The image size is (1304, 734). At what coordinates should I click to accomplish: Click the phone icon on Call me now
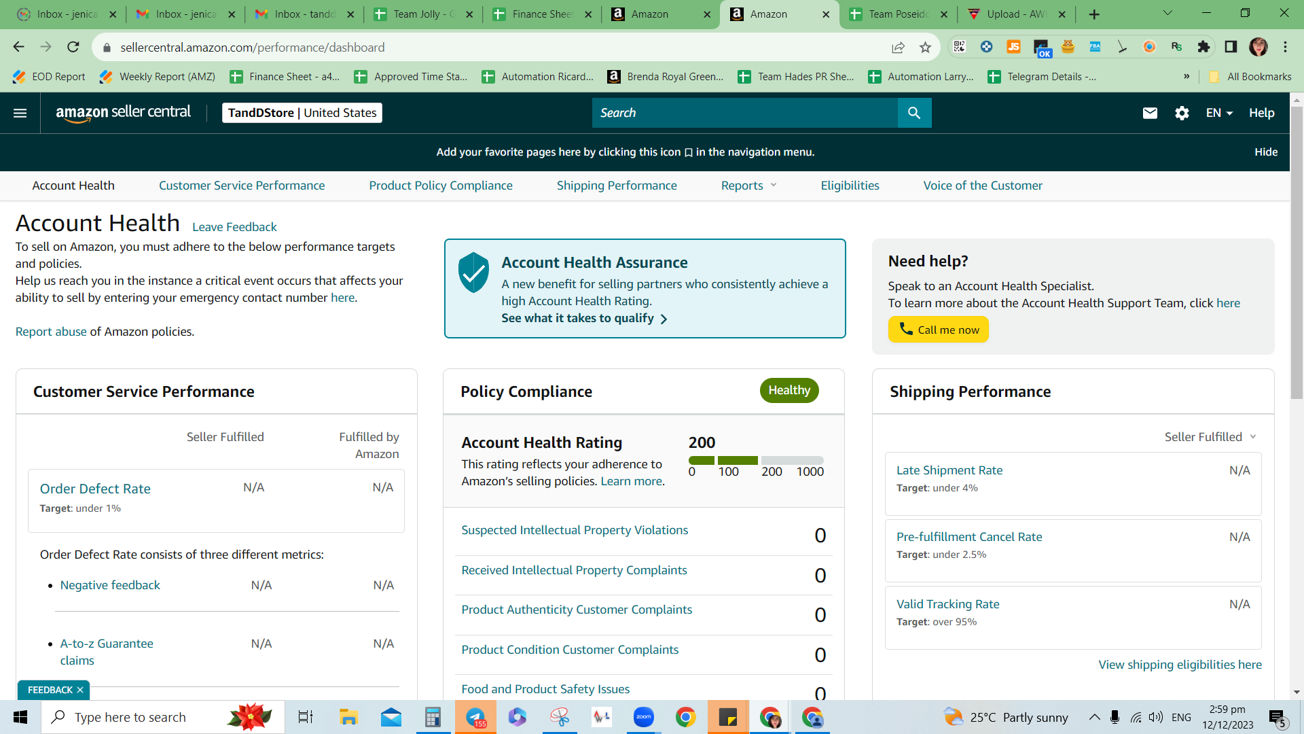point(906,329)
